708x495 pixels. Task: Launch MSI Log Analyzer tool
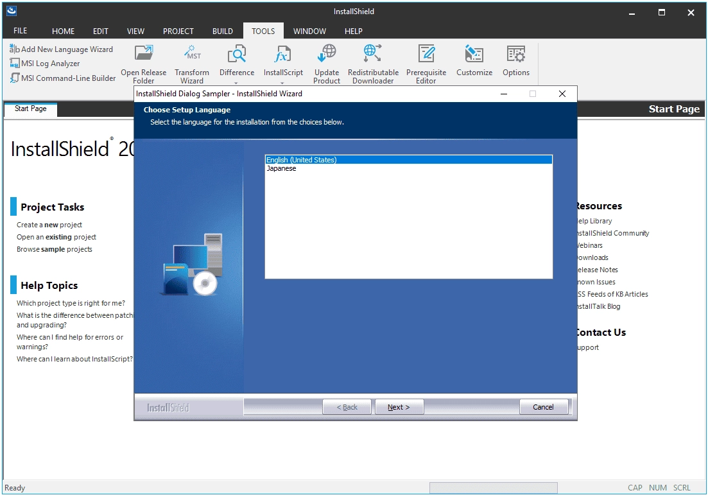[x=45, y=63]
